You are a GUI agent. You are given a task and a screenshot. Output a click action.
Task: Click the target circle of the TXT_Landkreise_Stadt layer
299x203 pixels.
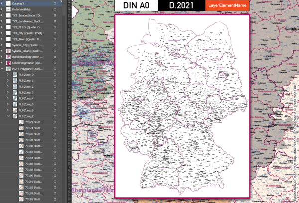55,21
